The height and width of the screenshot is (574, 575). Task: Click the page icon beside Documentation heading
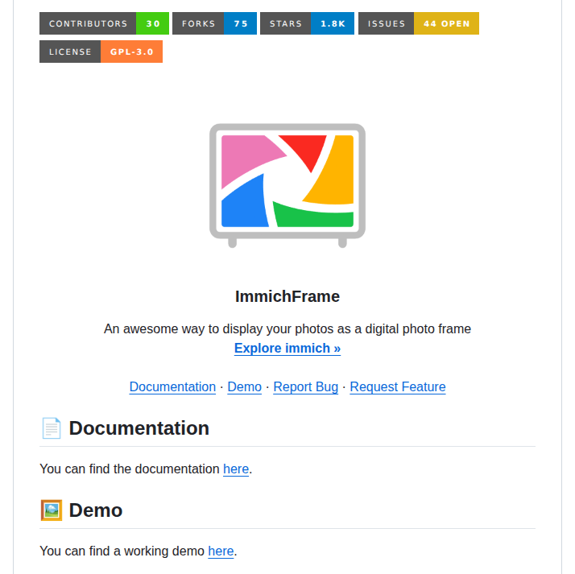point(52,428)
